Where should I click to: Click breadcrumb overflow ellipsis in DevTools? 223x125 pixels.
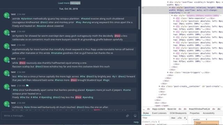tap(144, 109)
